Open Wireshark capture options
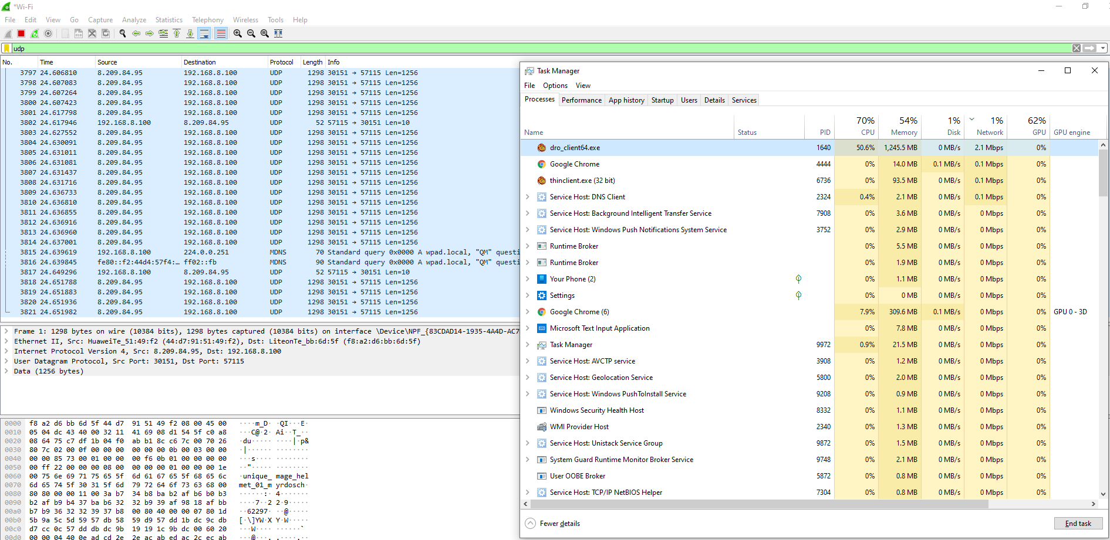 (x=48, y=33)
